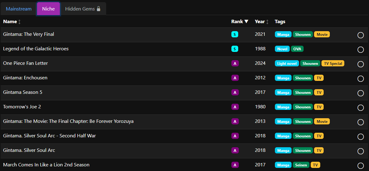369x171 pixels.
Task: Click S rank badge of Legend of the Galactic Heroes
Action: point(234,49)
